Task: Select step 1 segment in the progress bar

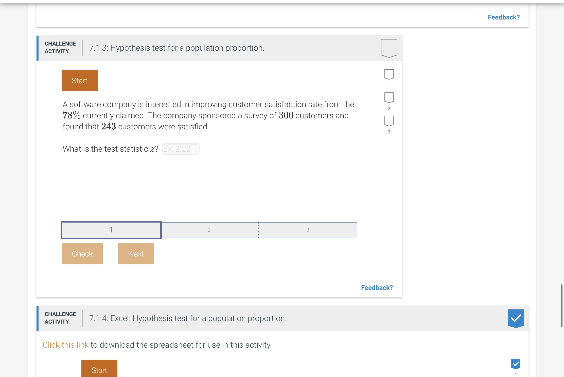Action: (x=111, y=230)
